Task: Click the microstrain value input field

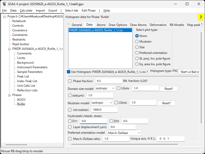Action: click(104, 110)
